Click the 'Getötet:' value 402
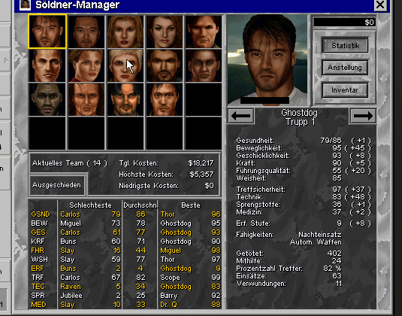 [x=334, y=254]
